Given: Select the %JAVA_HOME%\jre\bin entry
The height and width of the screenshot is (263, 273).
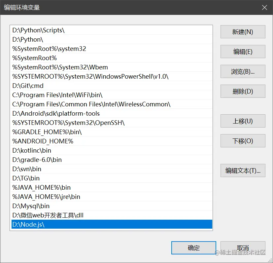Looking at the screenshot, I should click(112, 196).
